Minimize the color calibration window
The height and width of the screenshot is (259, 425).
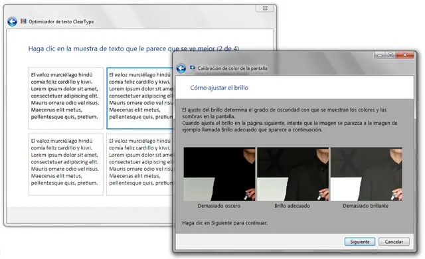click(380, 55)
